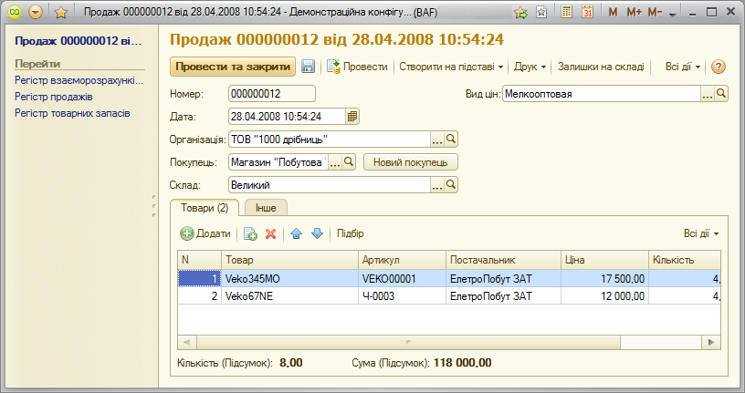Click the M- memory subtract button

[x=656, y=13]
